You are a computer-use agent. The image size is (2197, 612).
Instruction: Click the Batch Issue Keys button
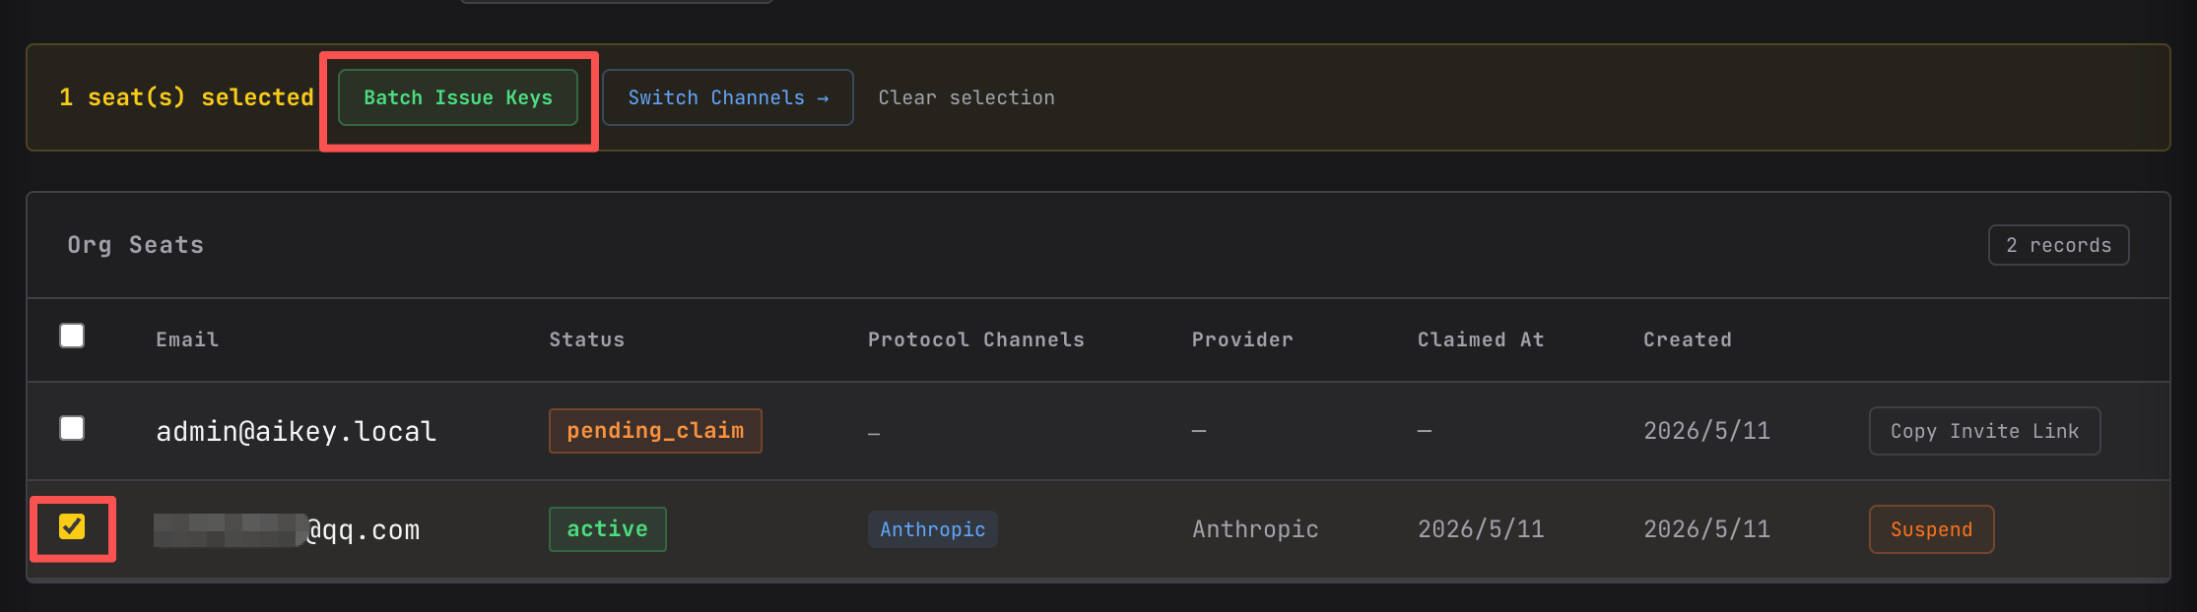click(x=458, y=97)
